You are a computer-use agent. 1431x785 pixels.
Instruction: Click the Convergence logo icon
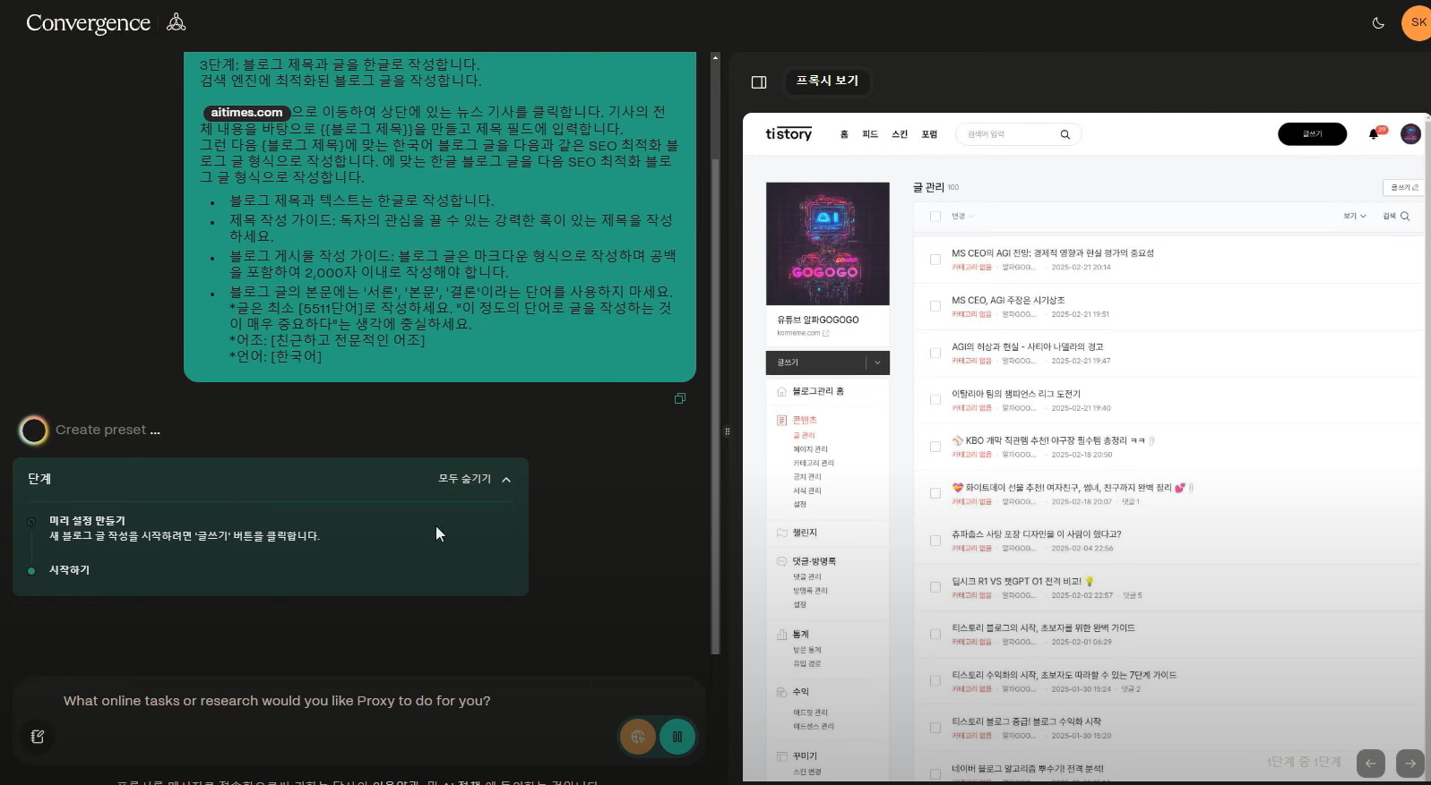(177, 22)
